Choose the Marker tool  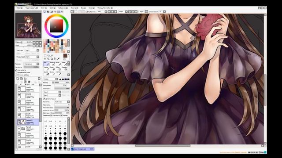click(46, 68)
